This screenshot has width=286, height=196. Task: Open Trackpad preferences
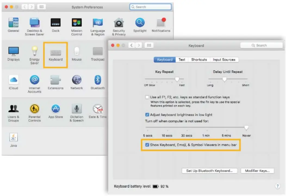[98, 54]
